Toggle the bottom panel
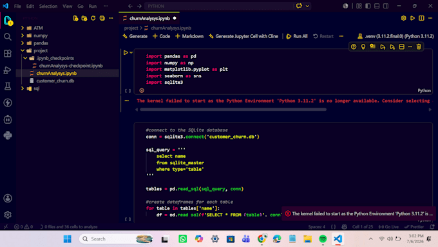 click(377, 6)
